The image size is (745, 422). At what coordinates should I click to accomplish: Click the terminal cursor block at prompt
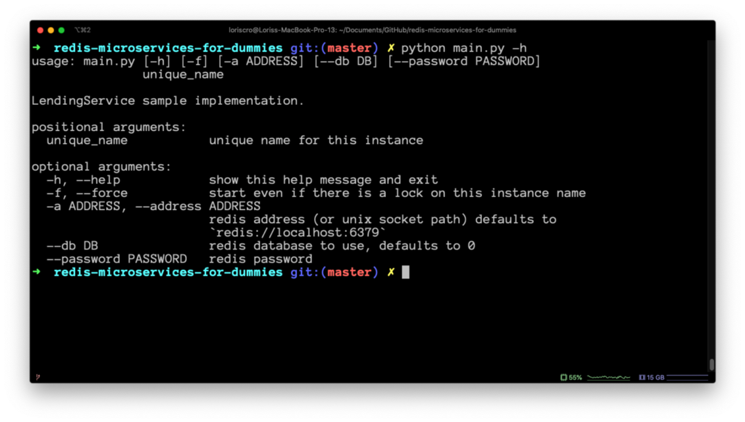[405, 272]
